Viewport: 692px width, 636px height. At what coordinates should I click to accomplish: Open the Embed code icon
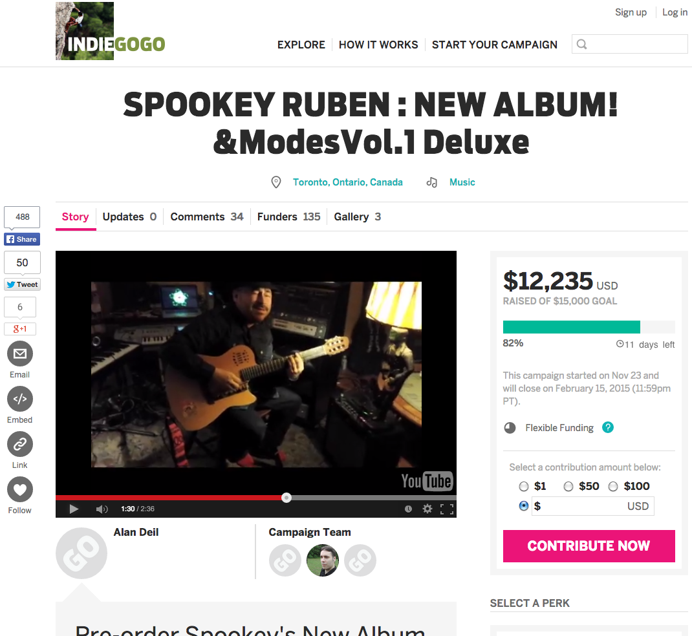pos(20,399)
